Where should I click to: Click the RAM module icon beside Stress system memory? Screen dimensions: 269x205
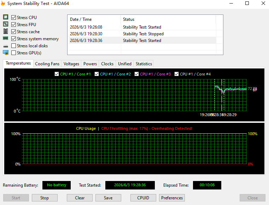pos(6,38)
